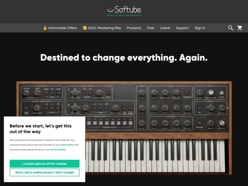The width and height of the screenshot is (248, 186).
Task: Click the padlock icon beside Unlockable Offers
Action: click(x=45, y=28)
